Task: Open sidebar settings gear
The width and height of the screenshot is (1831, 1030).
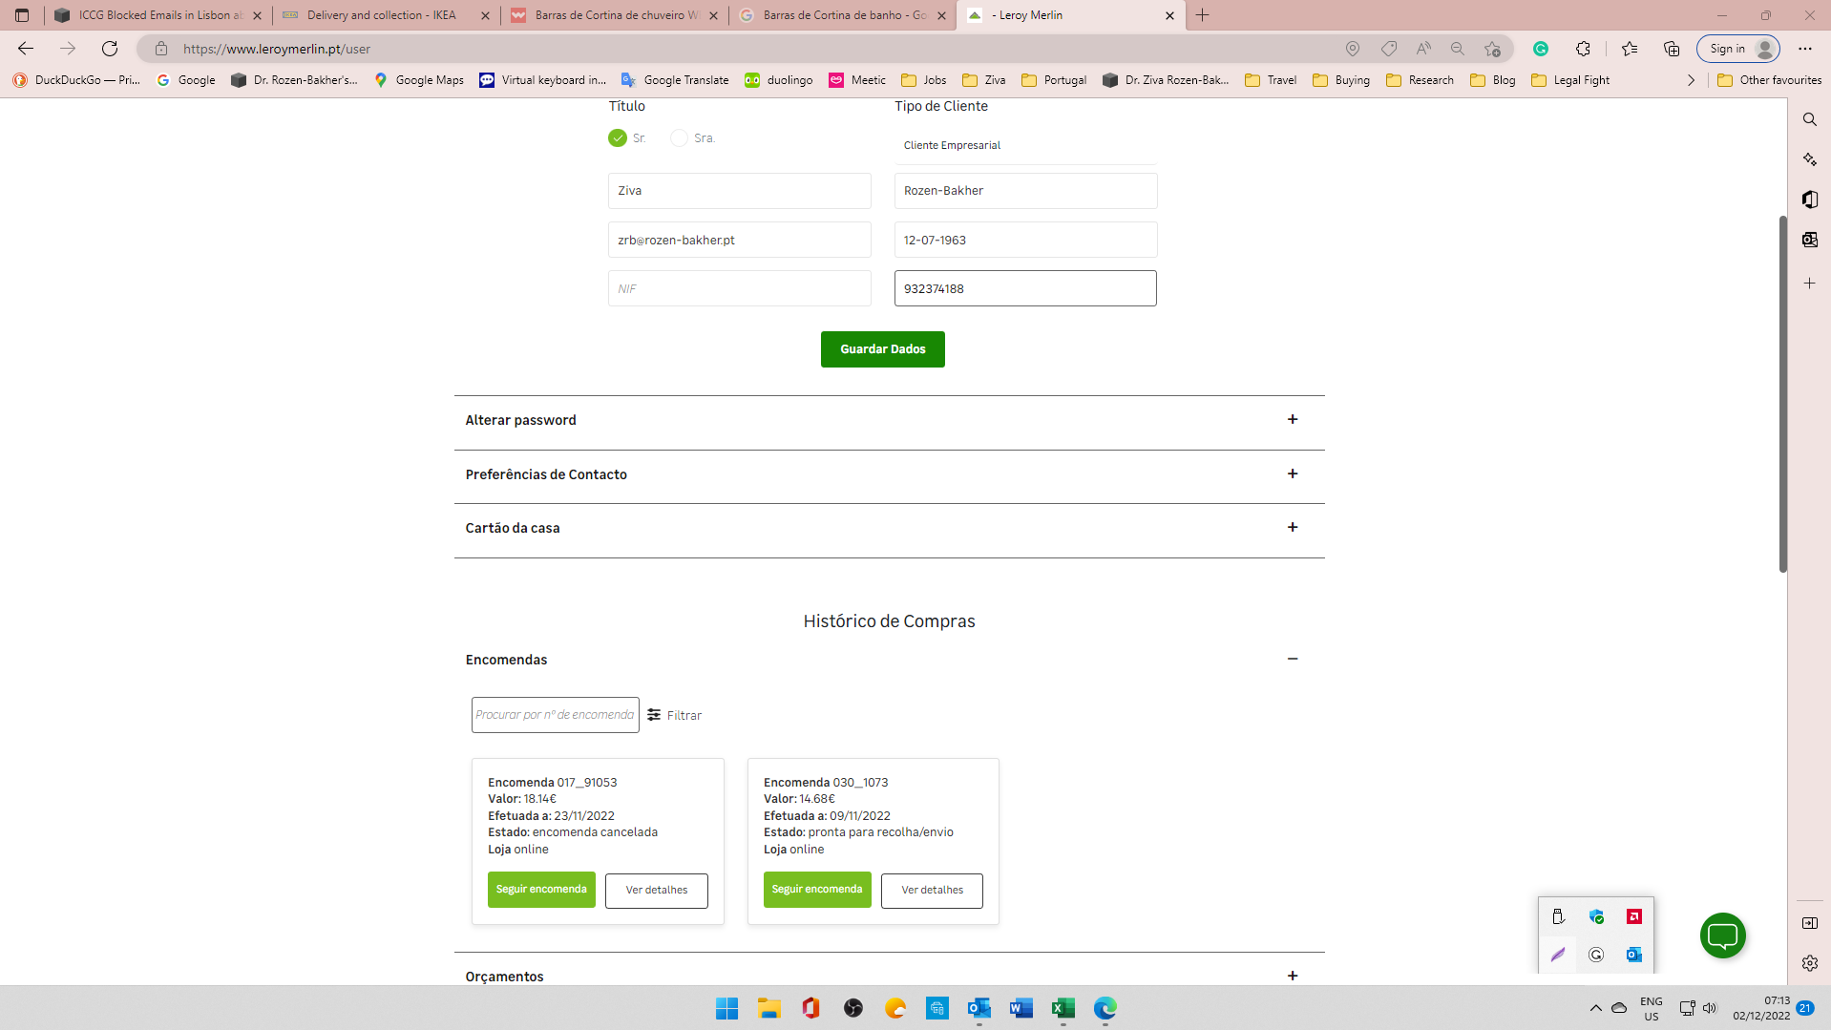Action: point(1809,963)
